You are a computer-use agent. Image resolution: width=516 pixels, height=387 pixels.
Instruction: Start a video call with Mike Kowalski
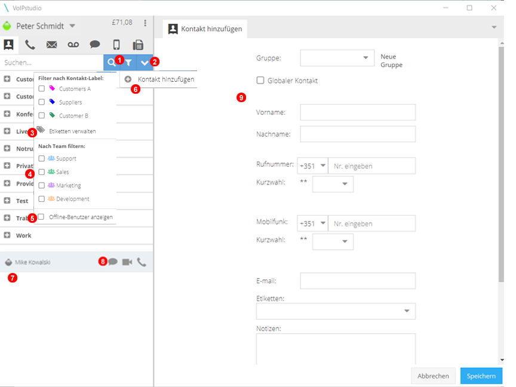click(127, 262)
